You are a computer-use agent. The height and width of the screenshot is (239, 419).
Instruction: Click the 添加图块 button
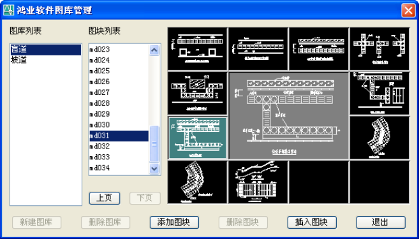pyautogui.click(x=174, y=222)
